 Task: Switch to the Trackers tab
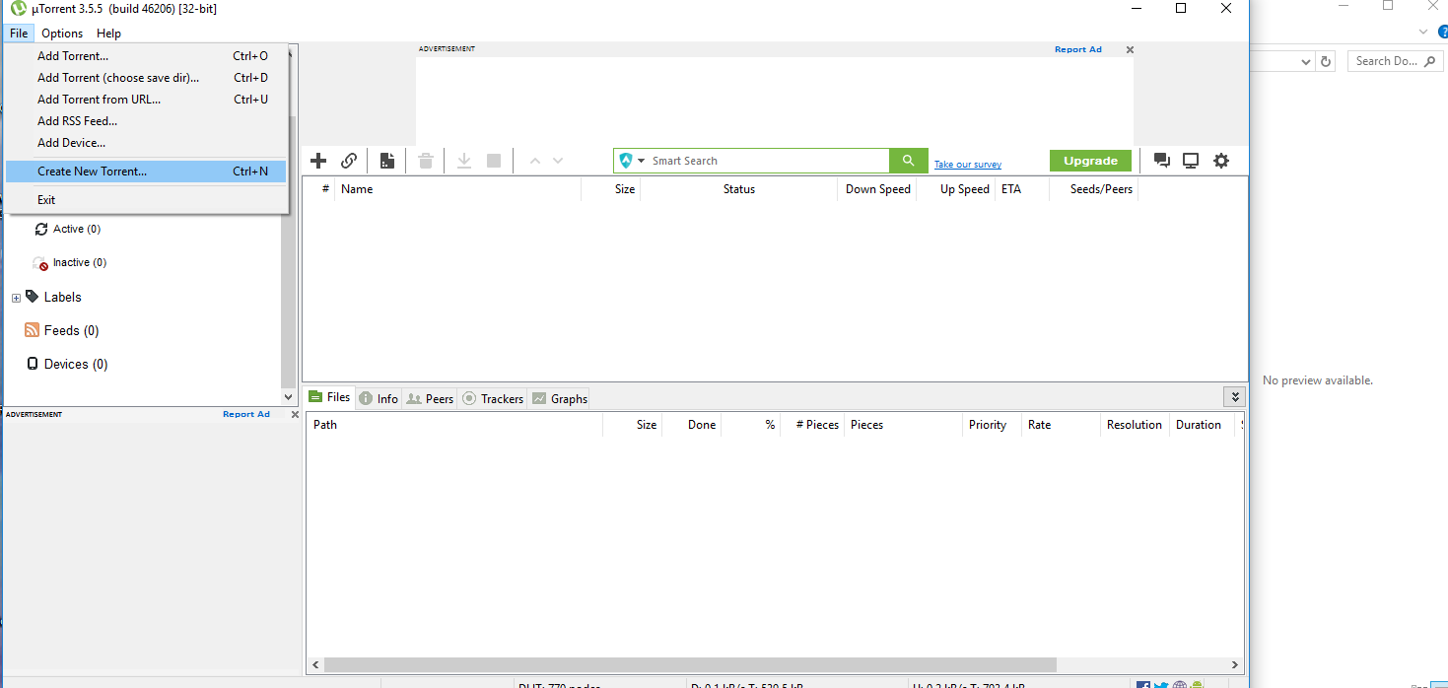492,398
